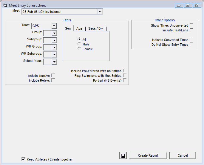Click the Cancel button
This screenshot has width=204, height=165.
pos(183,155)
